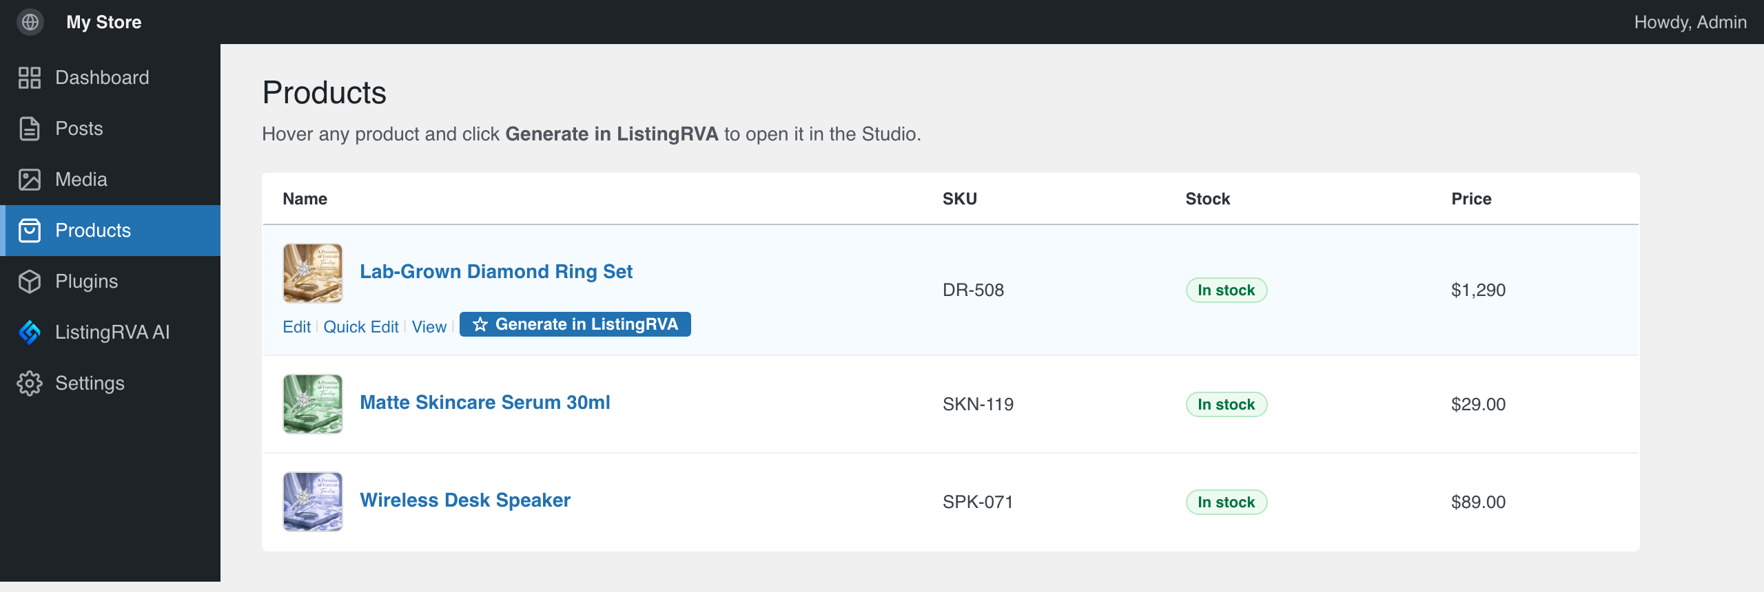Click Howdy, Admin account menu
Viewport: 1764px width, 592px height.
pos(1690,22)
